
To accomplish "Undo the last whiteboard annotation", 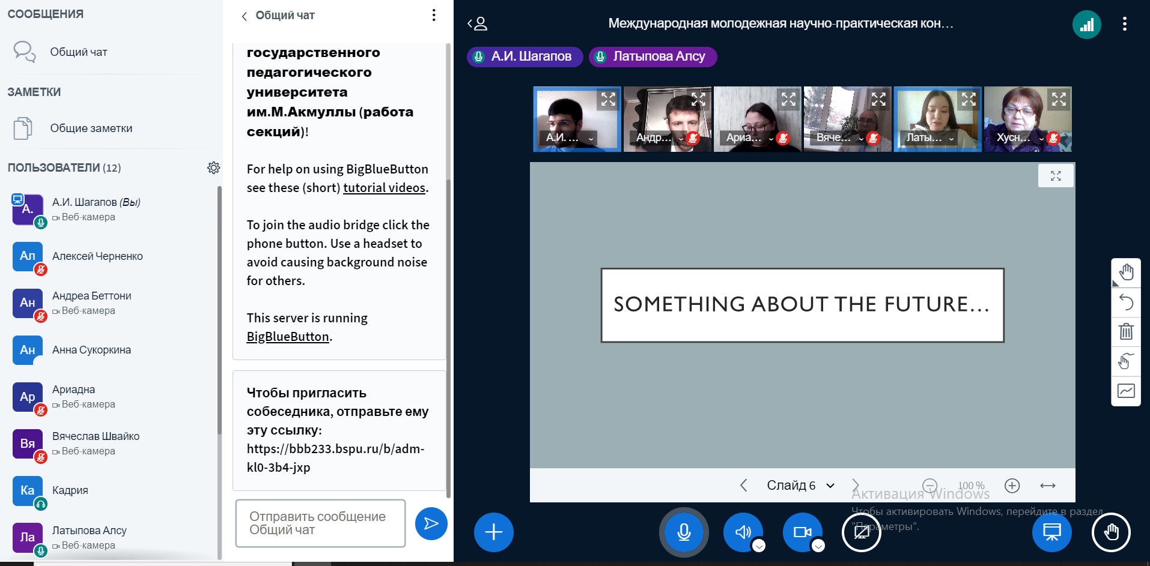I will point(1126,302).
